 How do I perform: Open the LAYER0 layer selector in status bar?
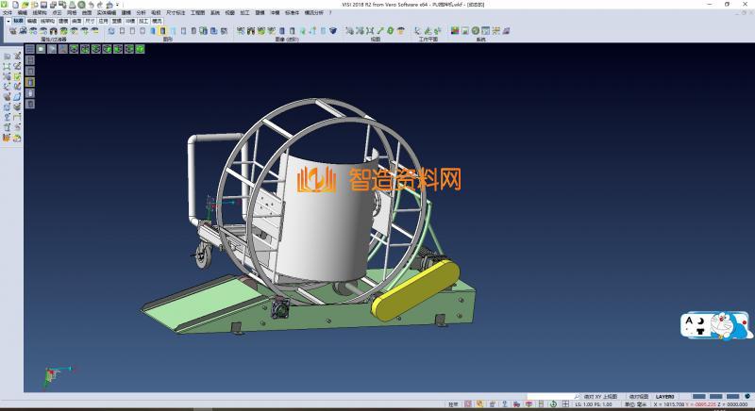[665, 396]
